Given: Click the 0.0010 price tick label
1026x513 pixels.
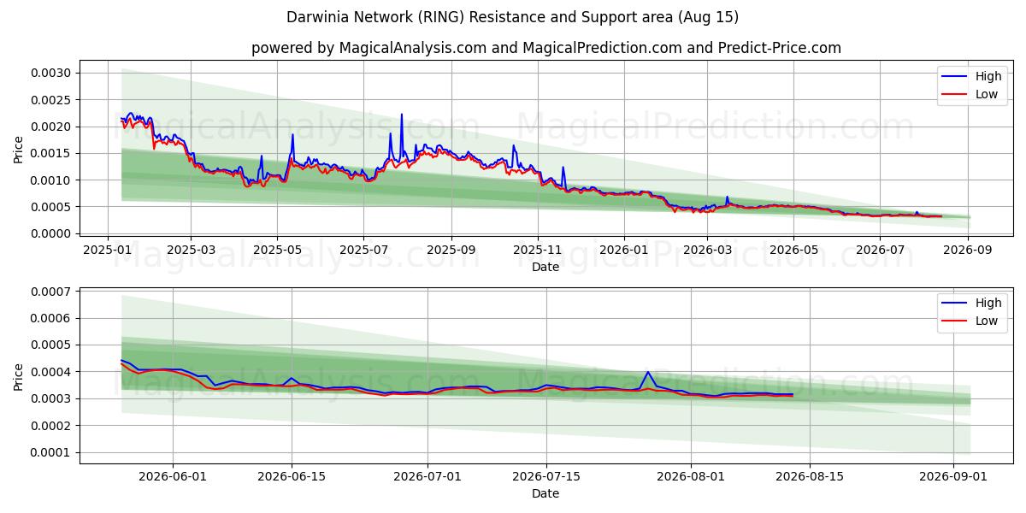Looking at the screenshot, I should (x=51, y=180).
